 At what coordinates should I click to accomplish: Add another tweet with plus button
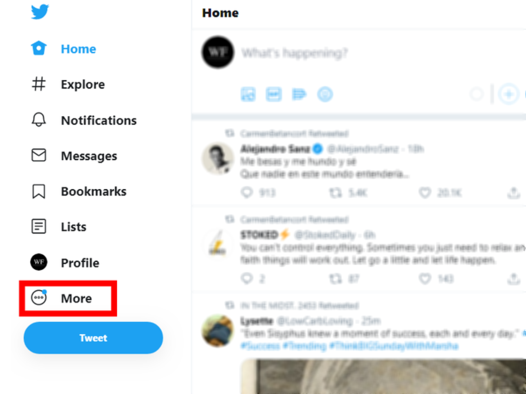[508, 94]
